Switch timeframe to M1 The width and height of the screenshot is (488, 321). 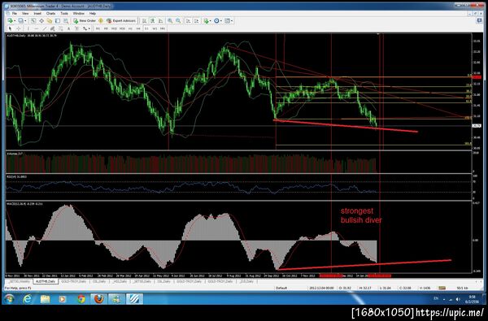tap(98, 28)
